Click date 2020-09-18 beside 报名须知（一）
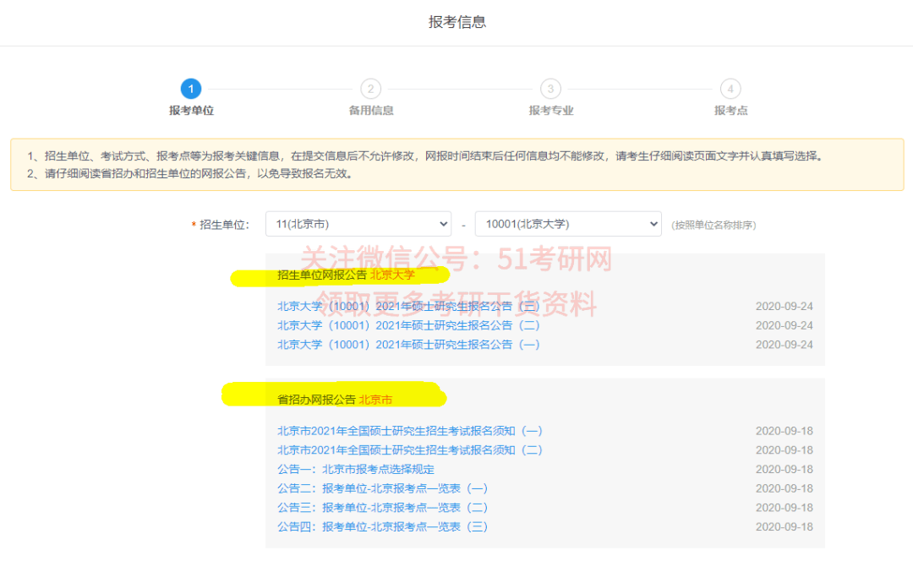This screenshot has height=561, width=913. click(x=785, y=431)
